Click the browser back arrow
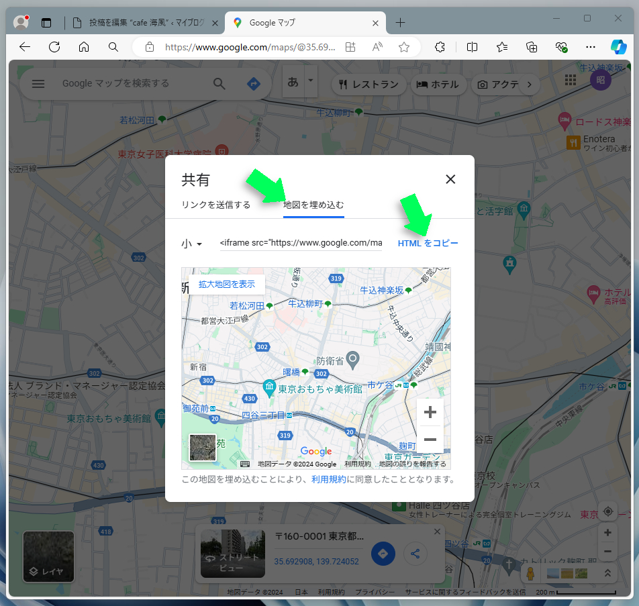The image size is (639, 606). click(25, 47)
